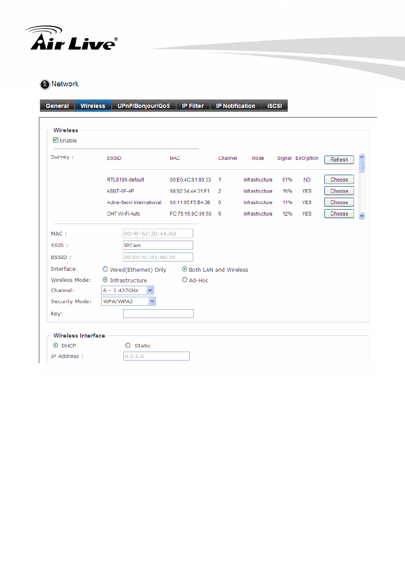
Task: Click MAC address FC:75:16:8C:66:50
Action: 191,214
